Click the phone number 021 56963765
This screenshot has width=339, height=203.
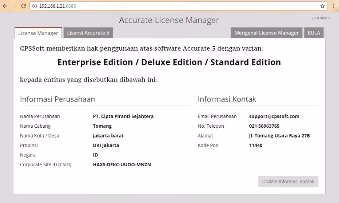264,126
